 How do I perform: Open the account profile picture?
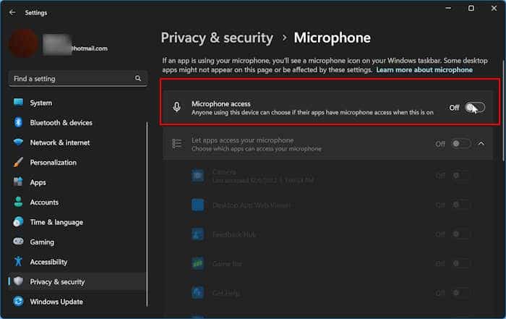23,43
